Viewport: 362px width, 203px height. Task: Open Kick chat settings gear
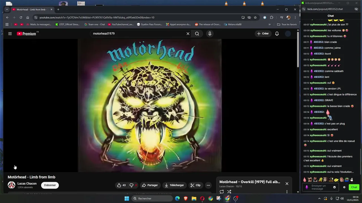(344, 187)
